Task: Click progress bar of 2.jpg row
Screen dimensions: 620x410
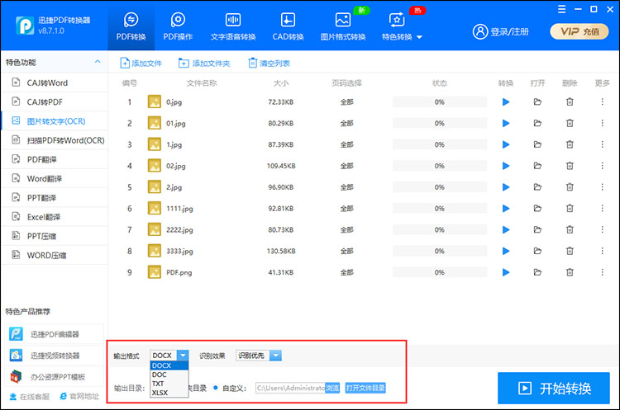Action: (440, 187)
